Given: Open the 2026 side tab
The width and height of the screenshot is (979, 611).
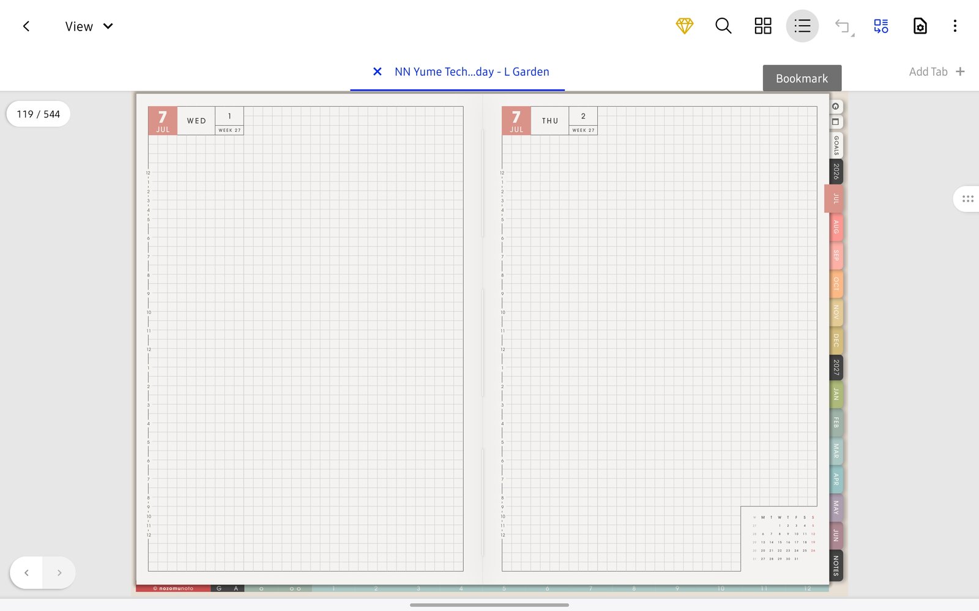Looking at the screenshot, I should 836,172.
